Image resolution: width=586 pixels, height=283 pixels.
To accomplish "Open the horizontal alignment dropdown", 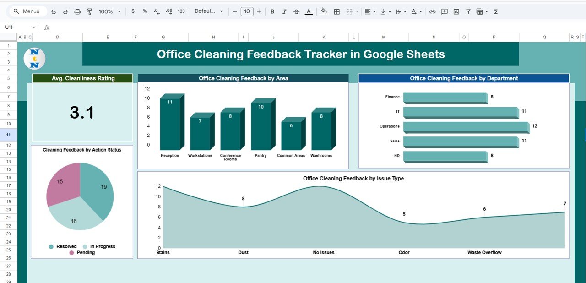I will click(369, 11).
